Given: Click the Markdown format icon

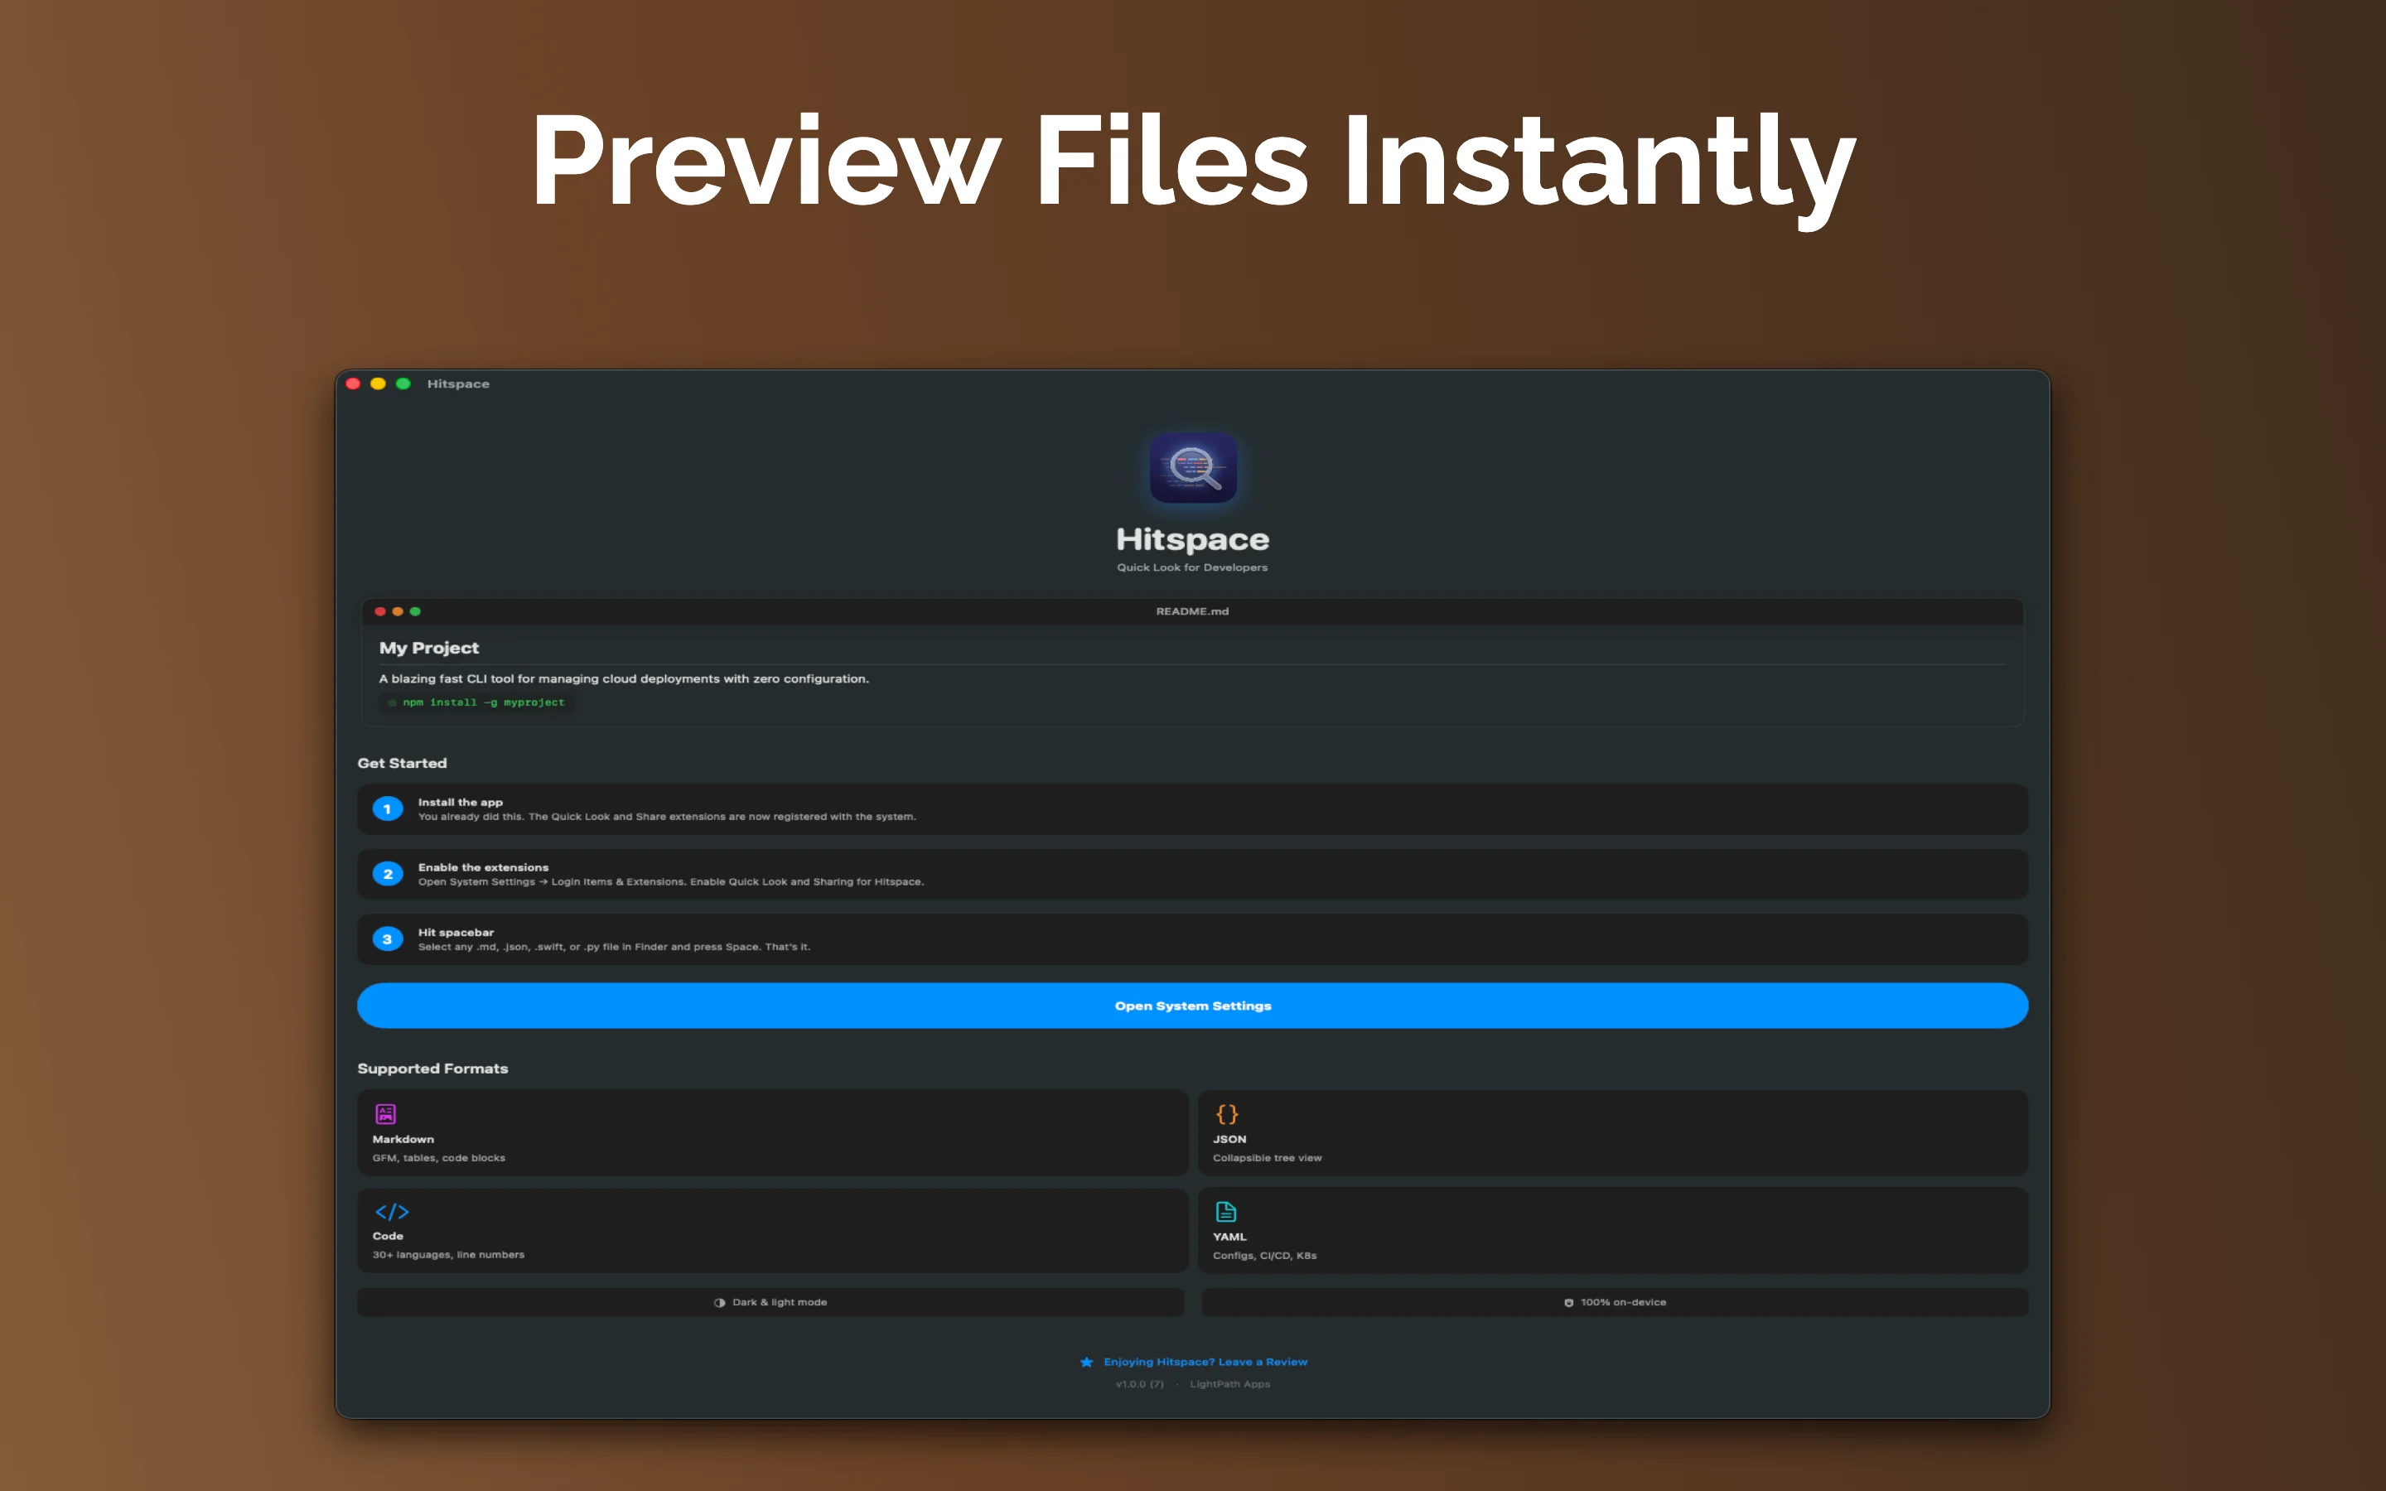Looking at the screenshot, I should click(x=385, y=1113).
